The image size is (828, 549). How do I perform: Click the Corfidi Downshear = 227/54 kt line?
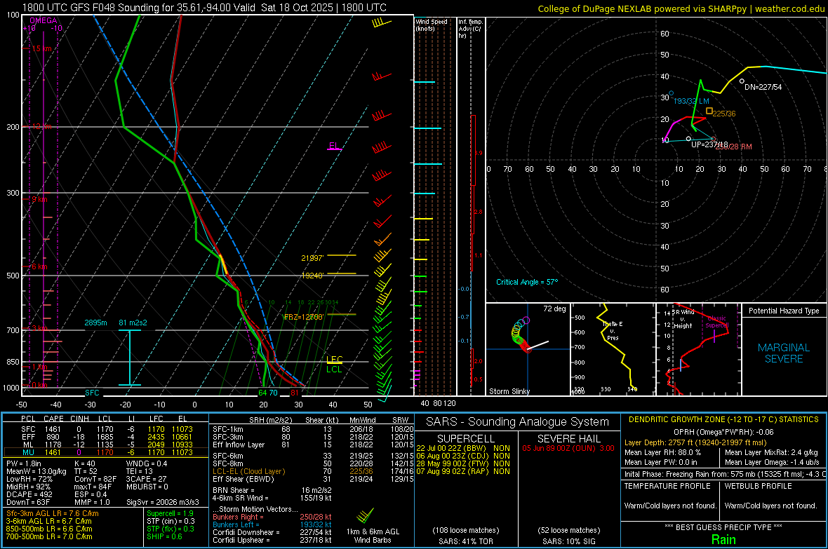coord(272,533)
